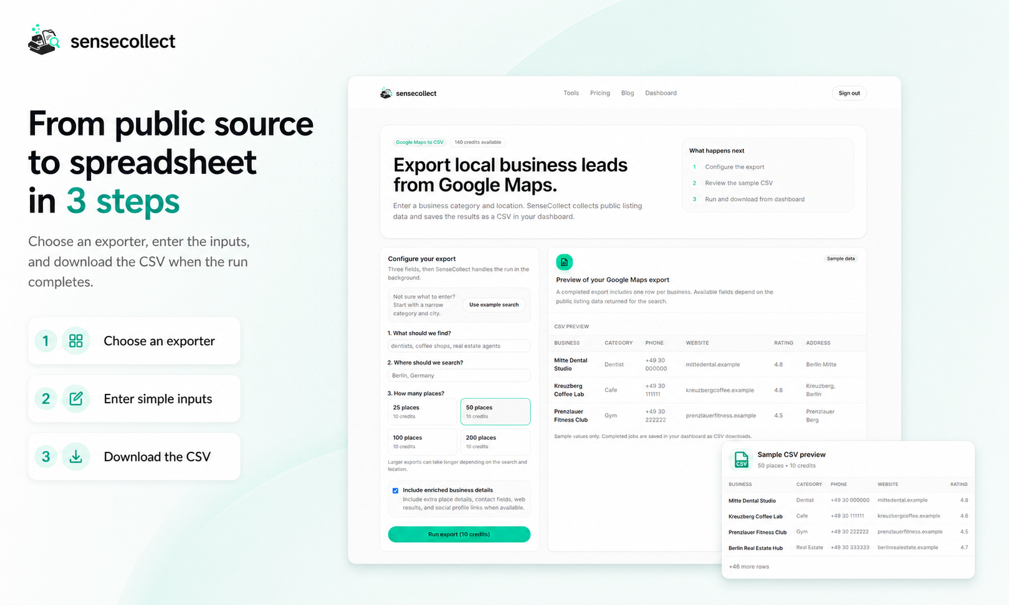Click the edit pencil icon beside Enter simple inputs
The width and height of the screenshot is (1009, 605).
pos(76,399)
